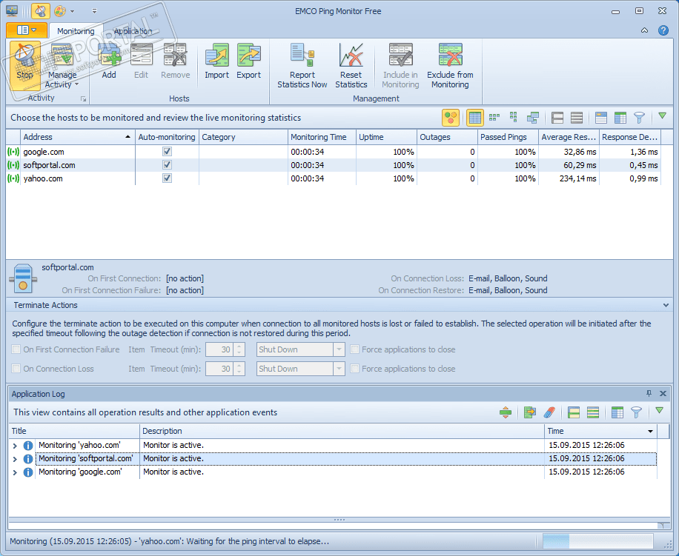Open the Help question mark
The image size is (679, 556).
[x=663, y=30]
